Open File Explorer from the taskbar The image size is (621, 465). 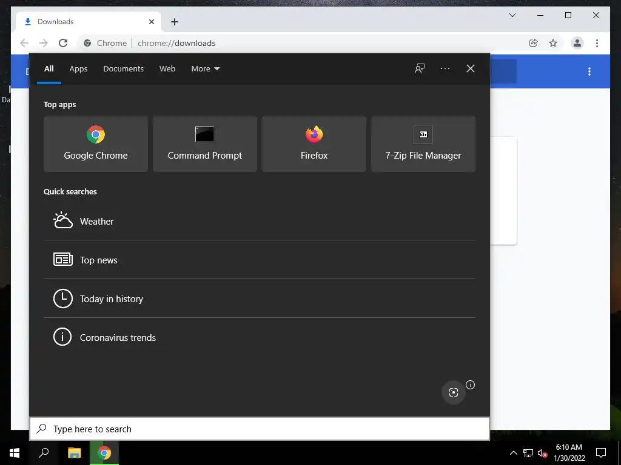[74, 453]
